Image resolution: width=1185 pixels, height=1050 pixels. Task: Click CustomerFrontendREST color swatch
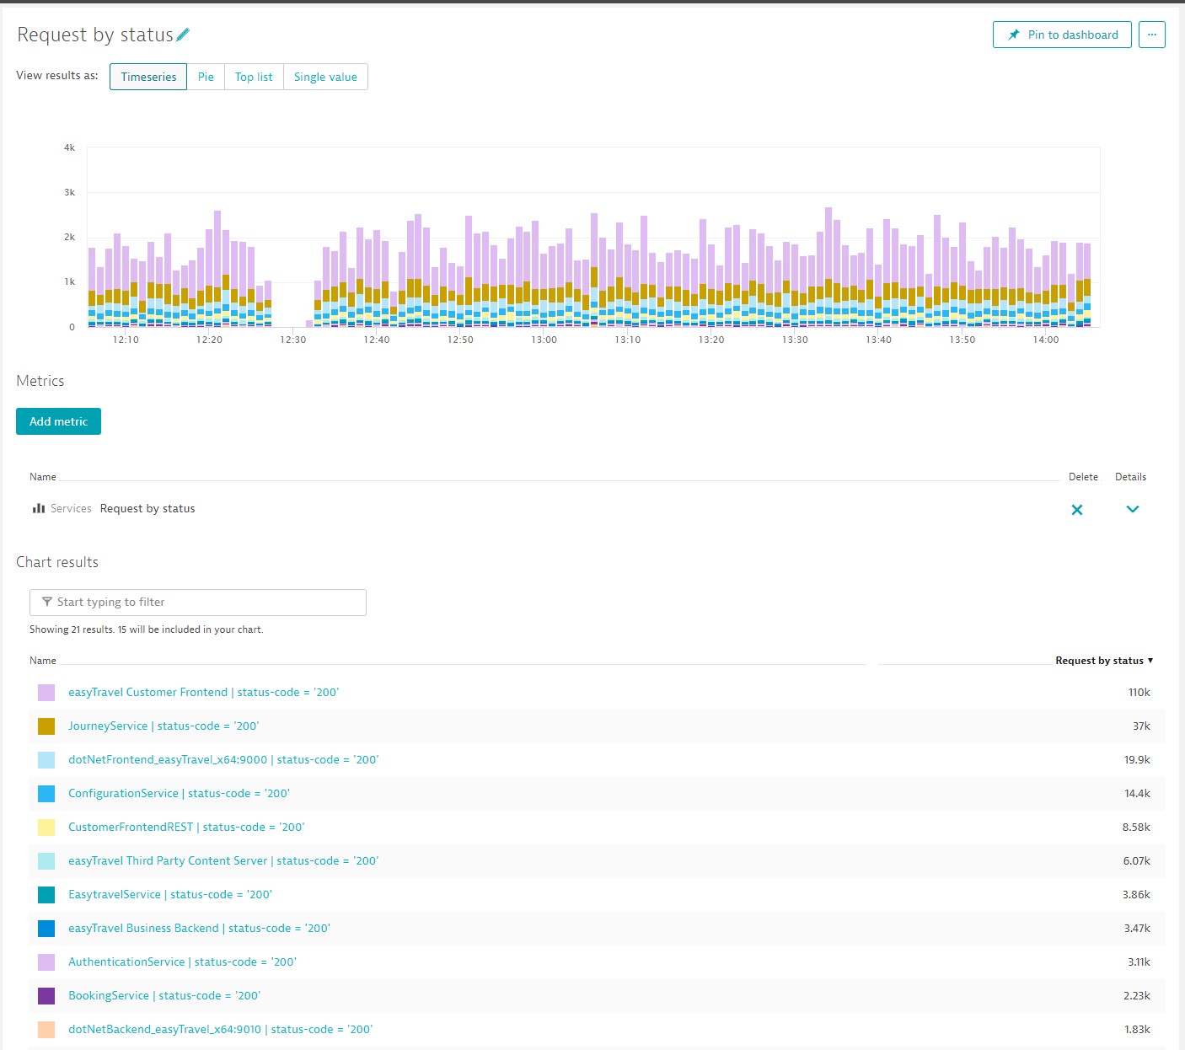click(x=46, y=827)
